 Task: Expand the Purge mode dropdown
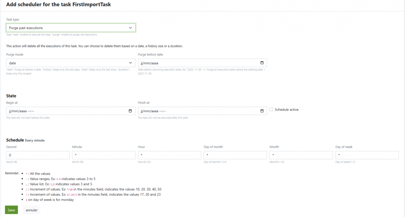70,63
